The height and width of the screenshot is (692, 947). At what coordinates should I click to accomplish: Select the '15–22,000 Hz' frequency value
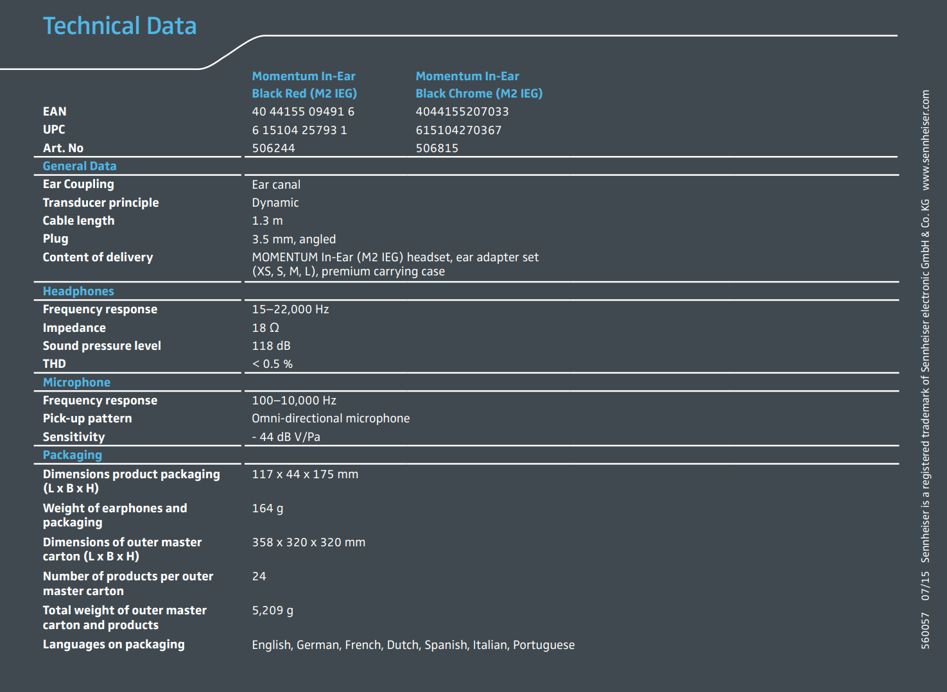point(290,309)
